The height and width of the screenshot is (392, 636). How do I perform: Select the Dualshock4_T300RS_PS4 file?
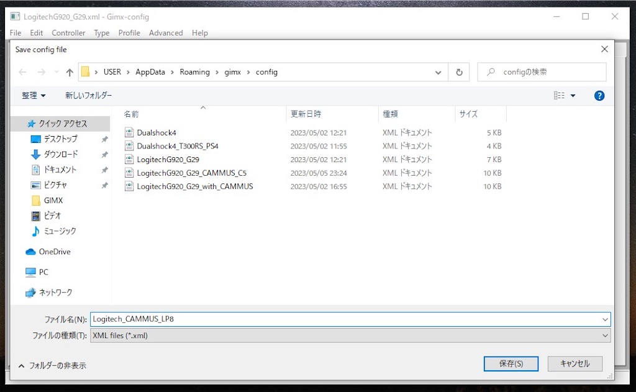pos(178,146)
